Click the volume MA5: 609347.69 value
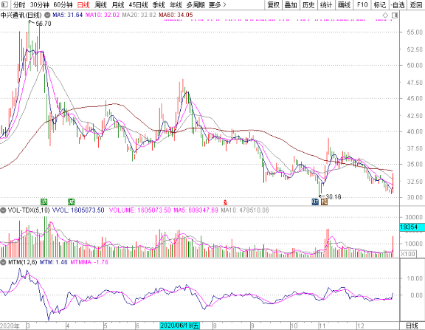 click(196, 210)
